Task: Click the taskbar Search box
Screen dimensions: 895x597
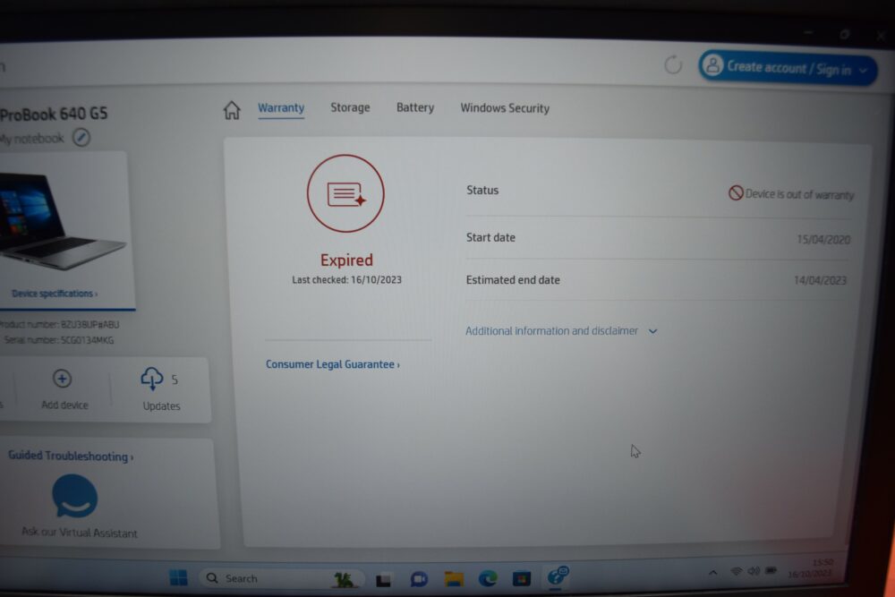Action: pos(283,578)
